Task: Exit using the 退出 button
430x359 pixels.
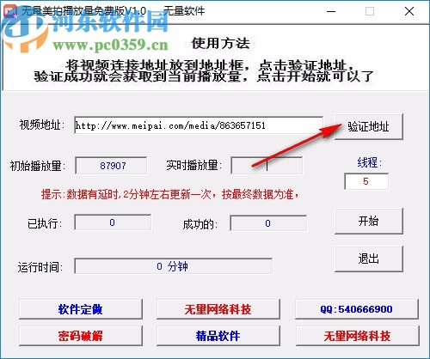Action: pyautogui.click(x=369, y=259)
